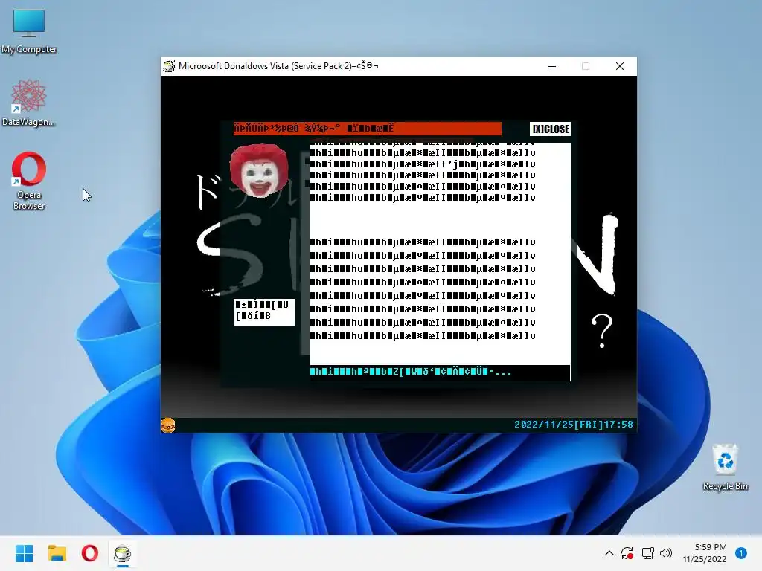The width and height of the screenshot is (762, 571).
Task: Close the Microosoft Donaldows Vista window
Action: [620, 66]
